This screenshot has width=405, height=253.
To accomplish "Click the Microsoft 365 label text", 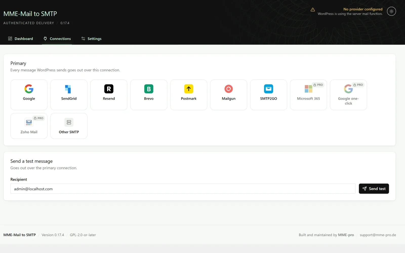I will (308, 99).
